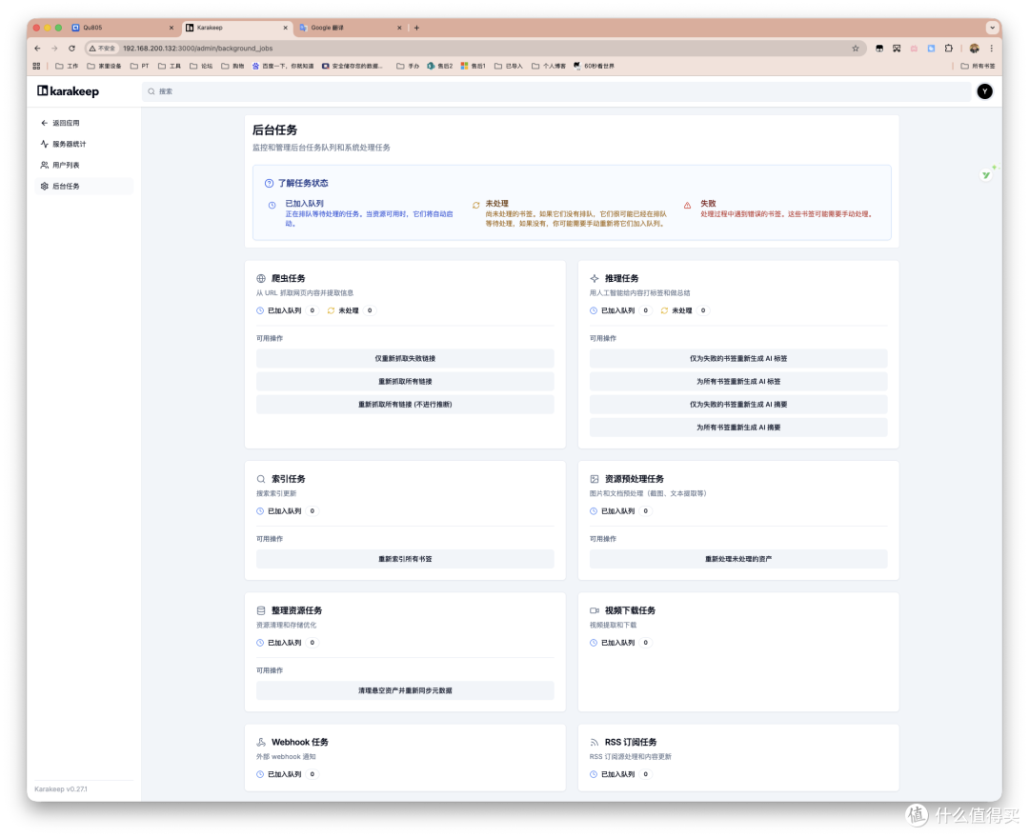Viewport: 1029px width, 837px height.
Task: Click the 未处理 count in 推理任务
Action: [703, 310]
